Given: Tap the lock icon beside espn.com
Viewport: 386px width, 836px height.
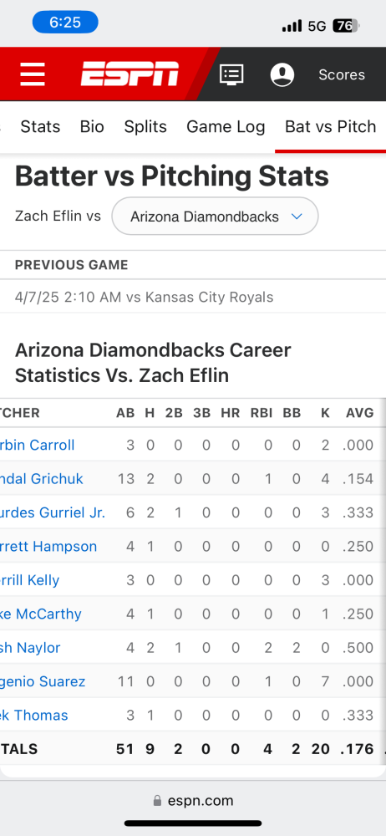Looking at the screenshot, I should pyautogui.click(x=157, y=801).
